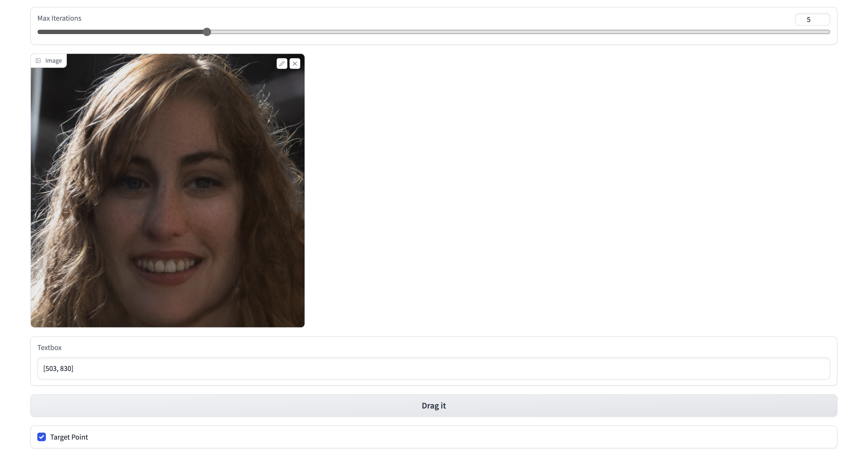Select the pencil edit icon above the portrait
The height and width of the screenshot is (468, 864).
[x=282, y=64]
